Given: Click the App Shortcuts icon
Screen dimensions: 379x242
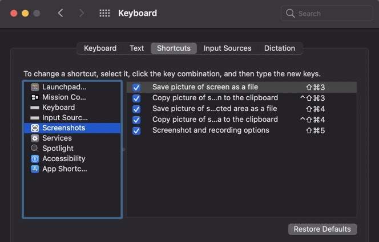Looking at the screenshot, I should tap(35, 169).
